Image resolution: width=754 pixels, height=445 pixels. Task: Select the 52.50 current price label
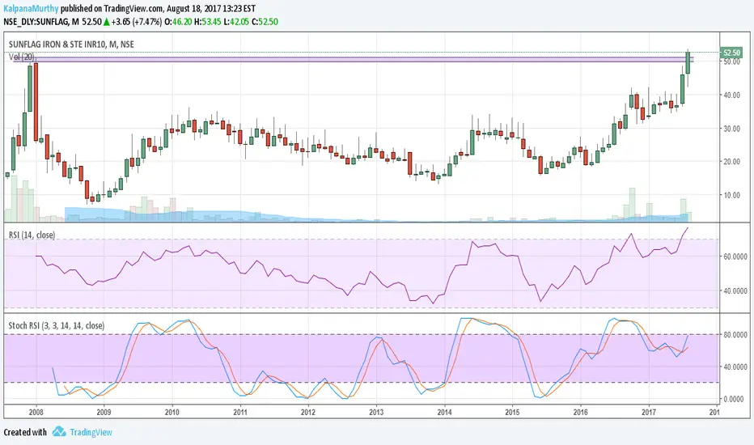pos(731,53)
